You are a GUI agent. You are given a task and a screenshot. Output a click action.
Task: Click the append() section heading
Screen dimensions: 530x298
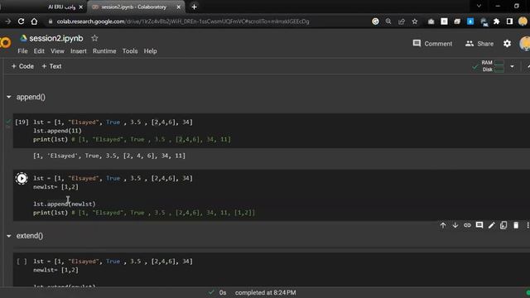31,97
